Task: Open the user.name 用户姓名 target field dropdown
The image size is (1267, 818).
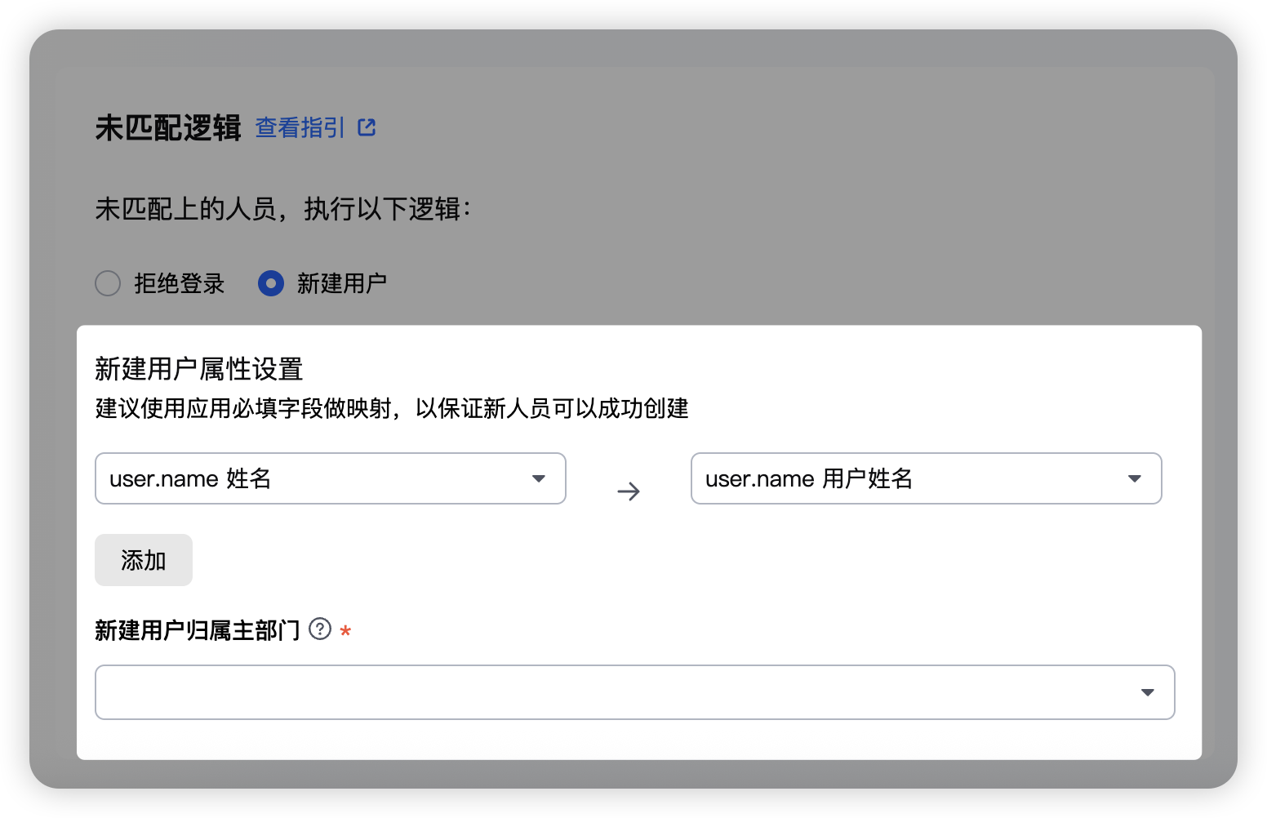Action: pyautogui.click(x=927, y=478)
